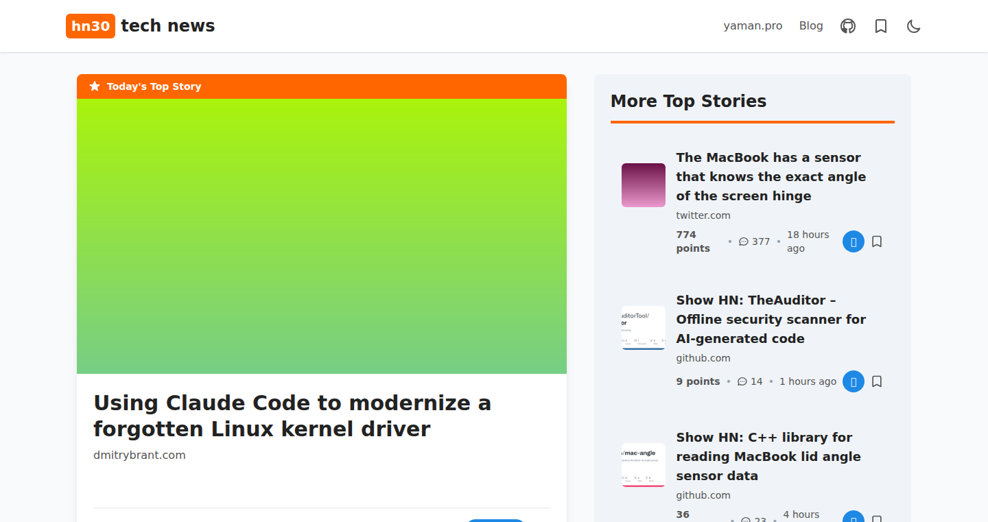Click the '18 hours ago' timestamp

tap(808, 241)
